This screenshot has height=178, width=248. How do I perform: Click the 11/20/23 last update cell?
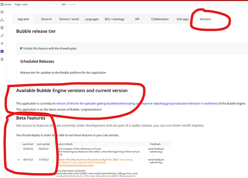pyautogui.click(x=43, y=159)
